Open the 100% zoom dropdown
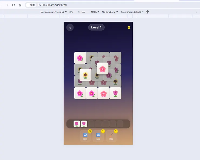This screenshot has height=160, width=200. click(x=95, y=12)
